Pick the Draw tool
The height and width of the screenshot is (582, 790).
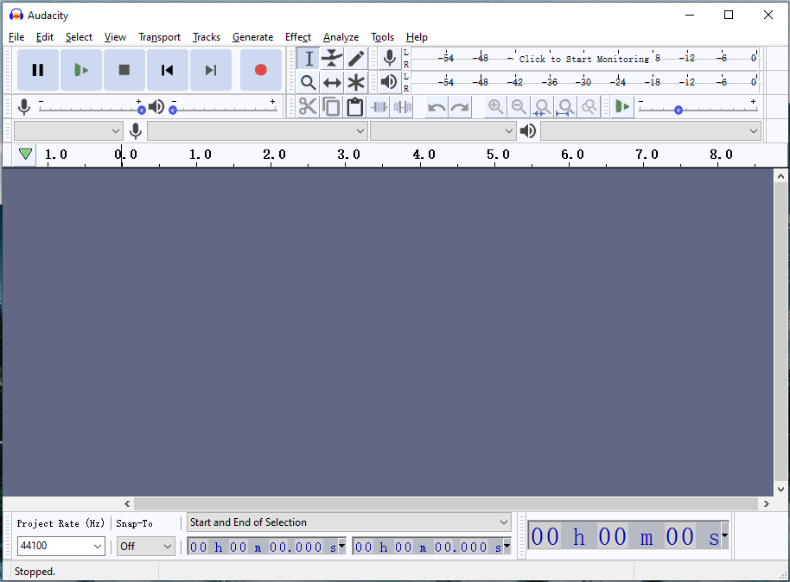[x=356, y=58]
